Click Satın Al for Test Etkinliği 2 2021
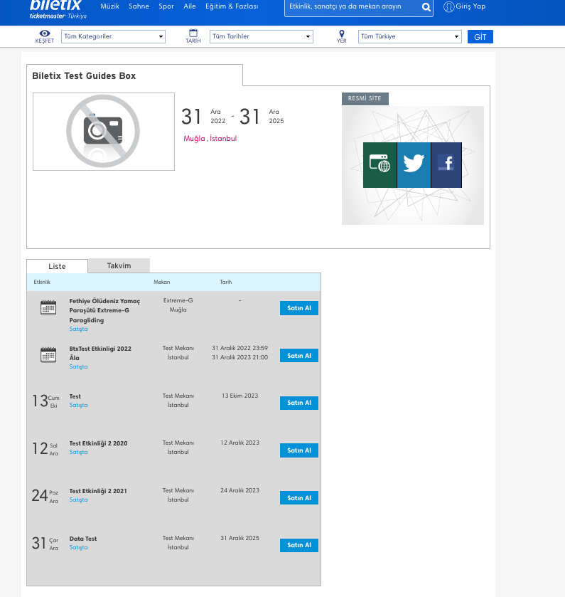 [299, 498]
